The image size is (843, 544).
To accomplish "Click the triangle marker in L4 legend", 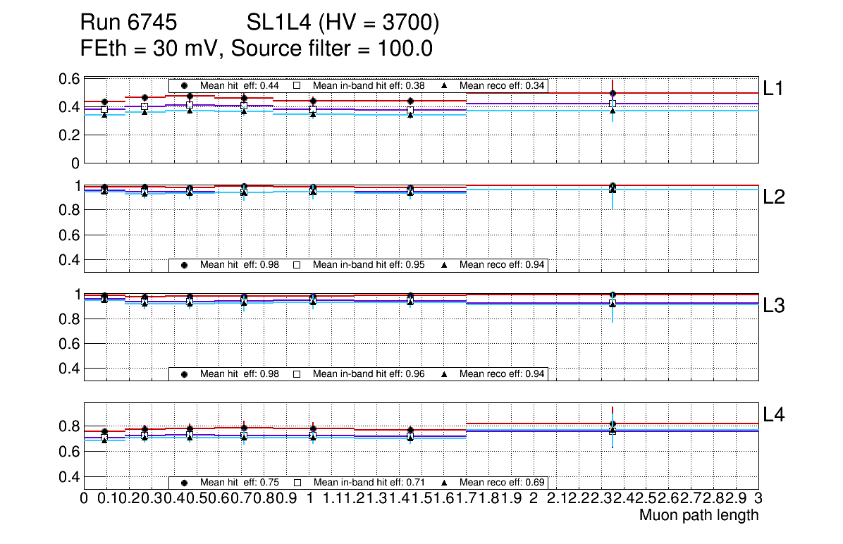I will click(444, 483).
